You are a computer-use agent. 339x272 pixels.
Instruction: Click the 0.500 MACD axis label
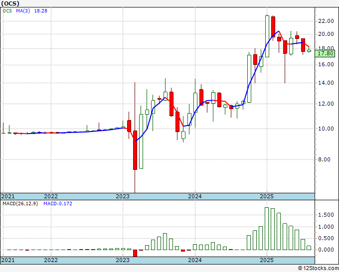click(x=326, y=238)
